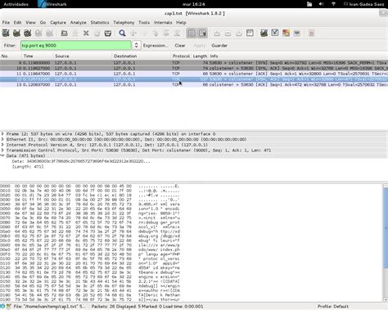Viewport: 388px width, 310px height.
Task: Open the Edit menu
Action: pos(17,22)
